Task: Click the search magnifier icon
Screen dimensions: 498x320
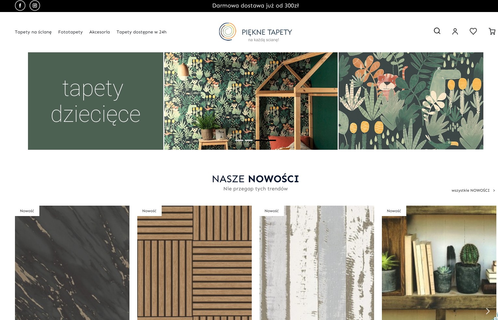Action: [x=437, y=31]
